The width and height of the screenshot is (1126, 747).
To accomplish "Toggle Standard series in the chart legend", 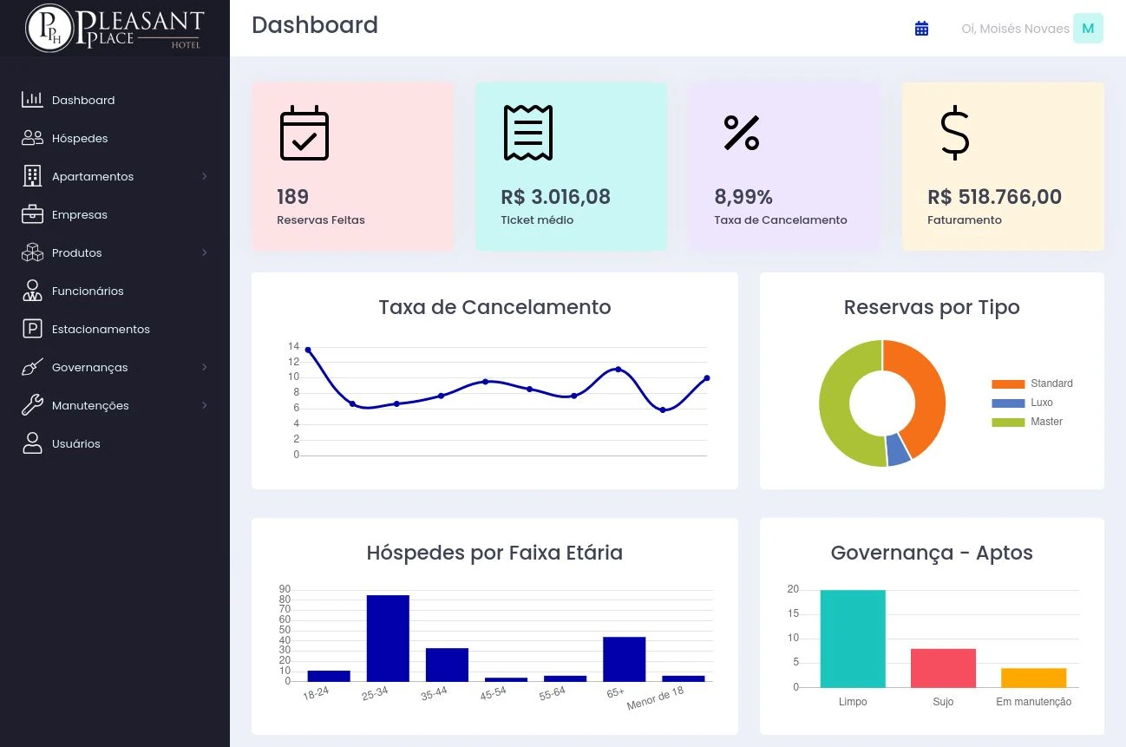I will tap(1032, 383).
